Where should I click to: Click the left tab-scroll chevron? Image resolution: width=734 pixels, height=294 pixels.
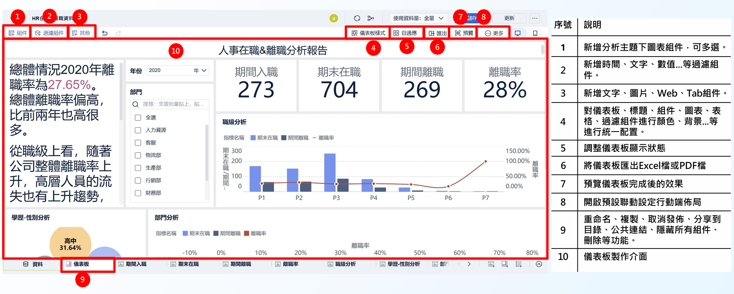click(459, 264)
